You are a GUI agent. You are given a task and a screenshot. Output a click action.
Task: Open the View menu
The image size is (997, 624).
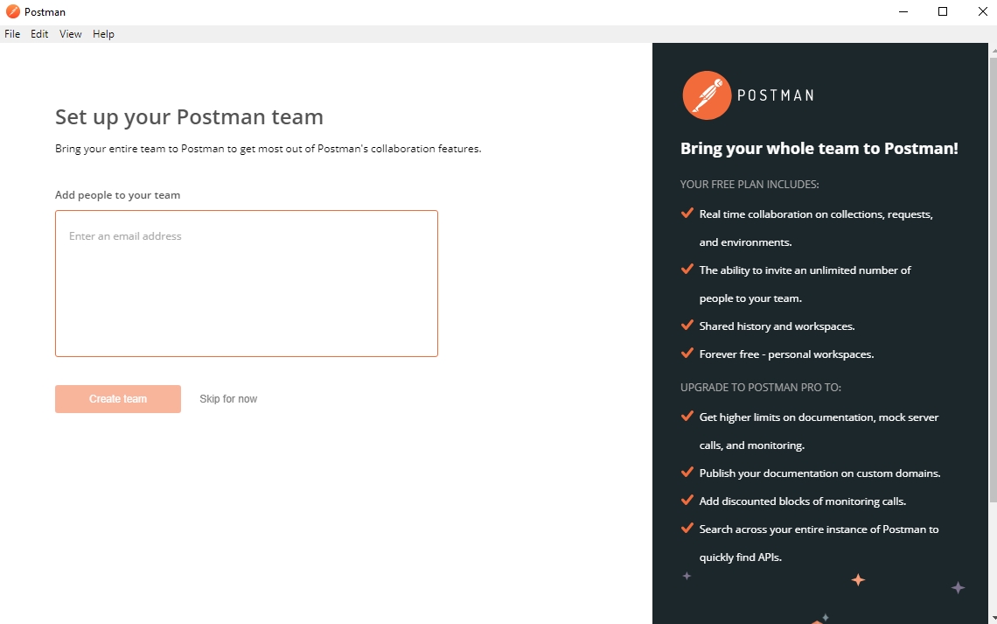coord(71,34)
